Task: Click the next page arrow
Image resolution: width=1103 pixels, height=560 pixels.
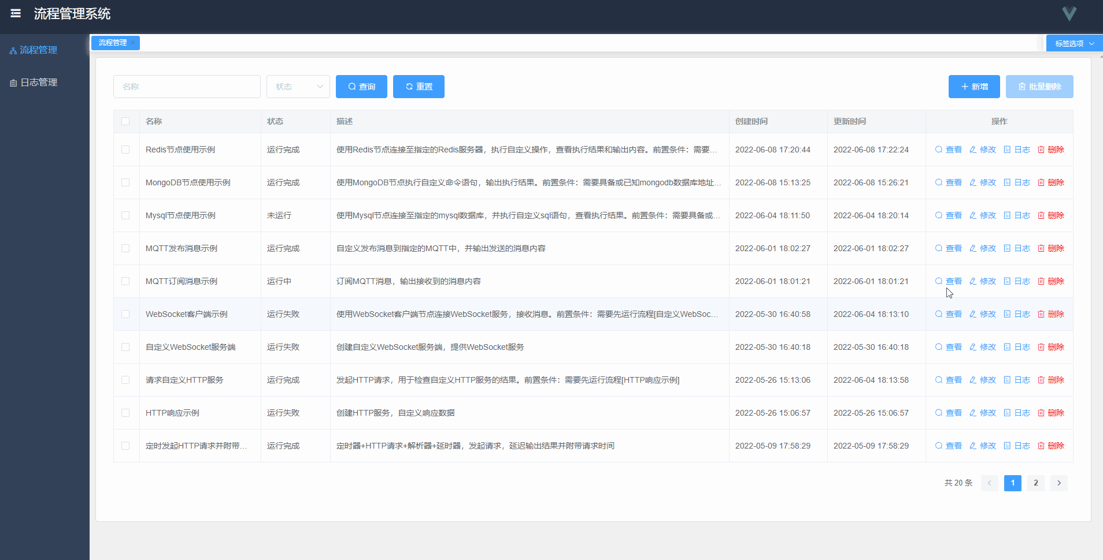Action: point(1058,483)
